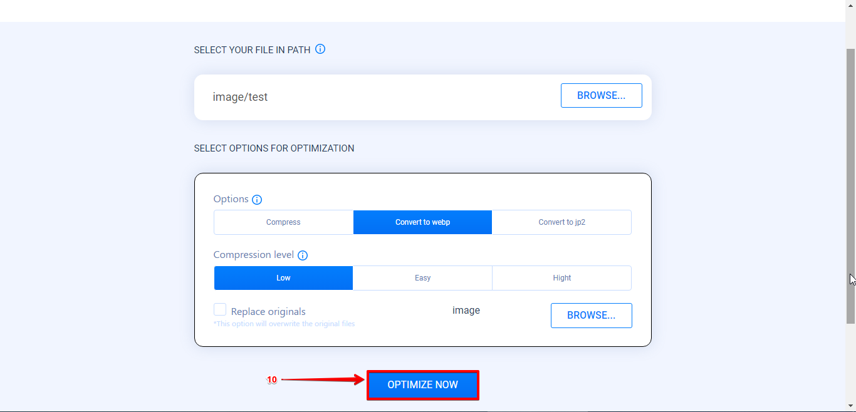
Task: Click info icon beside Select Your File heading
Action: tap(320, 49)
